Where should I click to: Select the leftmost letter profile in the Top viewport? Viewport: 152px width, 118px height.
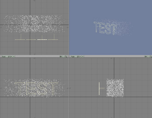pyautogui.click(x=20, y=37)
